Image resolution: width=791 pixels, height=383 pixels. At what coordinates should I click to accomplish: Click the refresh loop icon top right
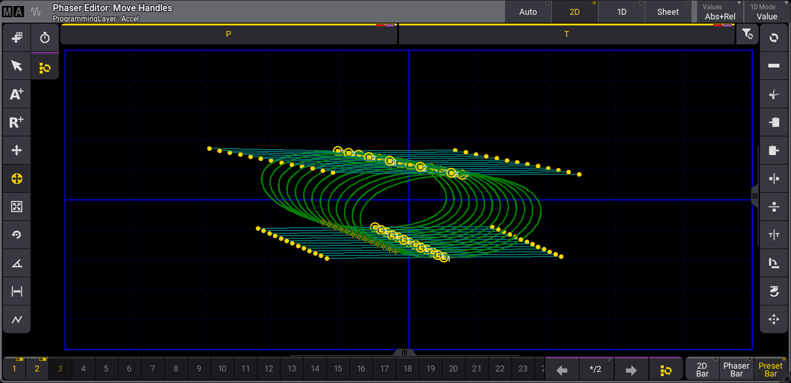(x=774, y=38)
